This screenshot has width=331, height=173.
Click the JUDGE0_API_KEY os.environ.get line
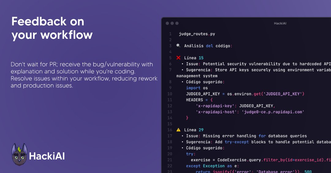point(245,94)
